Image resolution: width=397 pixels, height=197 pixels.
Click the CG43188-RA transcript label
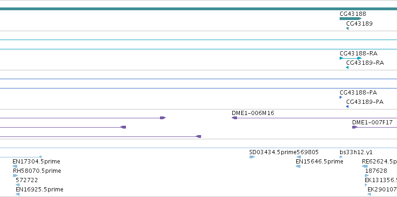[359, 54]
